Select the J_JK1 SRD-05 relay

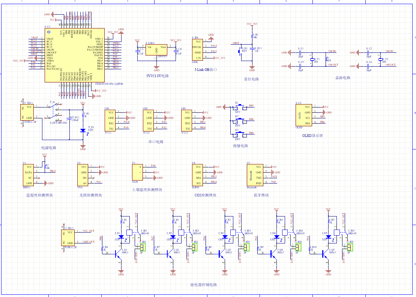click(133, 233)
